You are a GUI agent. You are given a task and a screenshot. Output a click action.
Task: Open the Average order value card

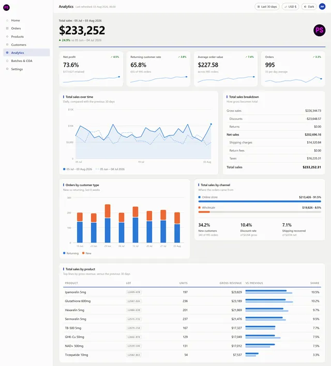tap(225, 69)
